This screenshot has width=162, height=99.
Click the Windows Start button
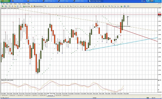[x=5, y=1]
